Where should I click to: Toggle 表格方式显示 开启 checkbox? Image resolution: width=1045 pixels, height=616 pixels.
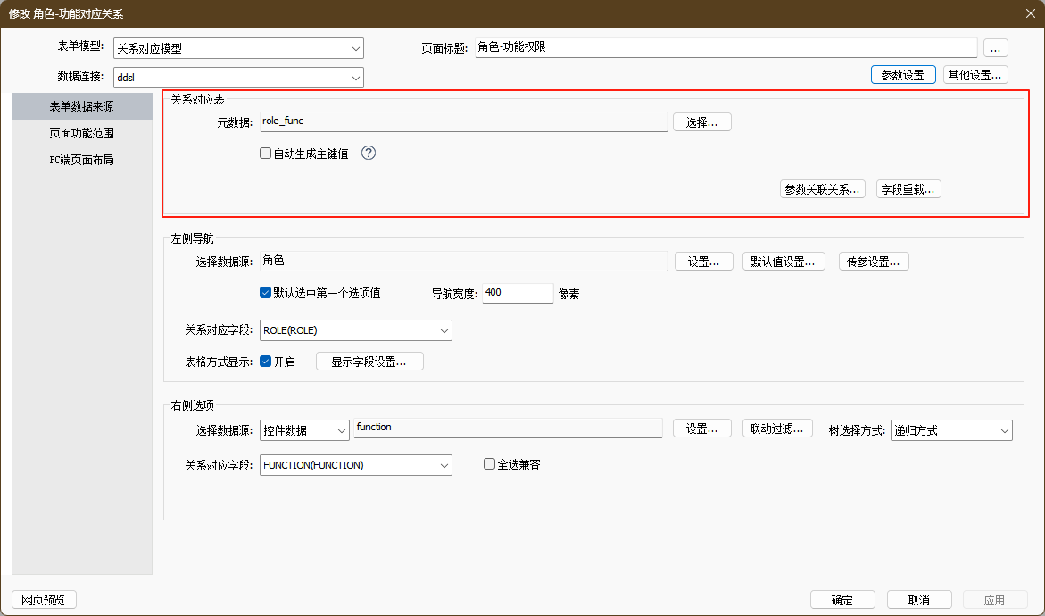265,362
